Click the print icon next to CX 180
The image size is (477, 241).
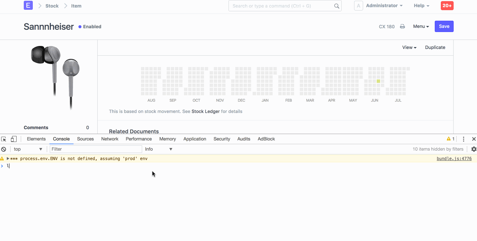[x=402, y=26]
